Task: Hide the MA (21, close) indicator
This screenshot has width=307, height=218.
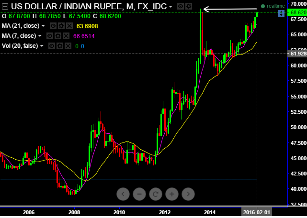Action: coord(53,26)
